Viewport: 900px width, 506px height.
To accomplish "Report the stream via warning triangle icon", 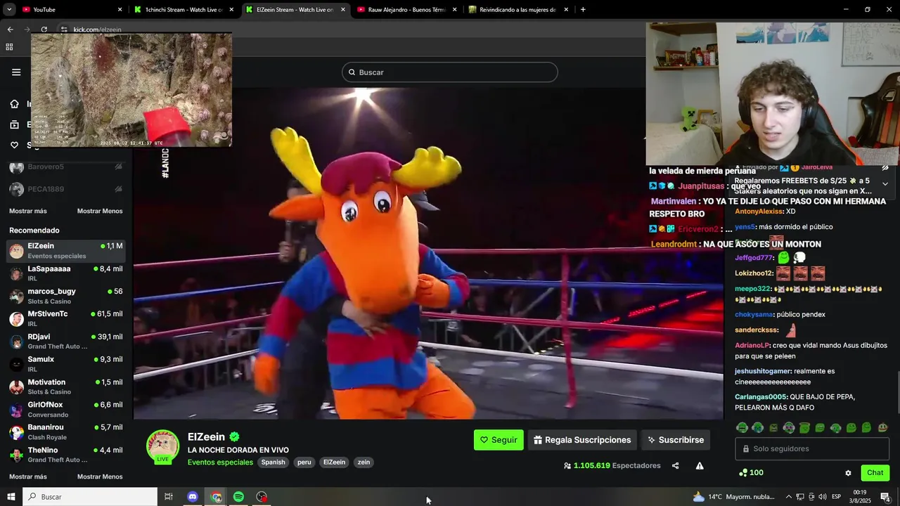I will point(700,465).
